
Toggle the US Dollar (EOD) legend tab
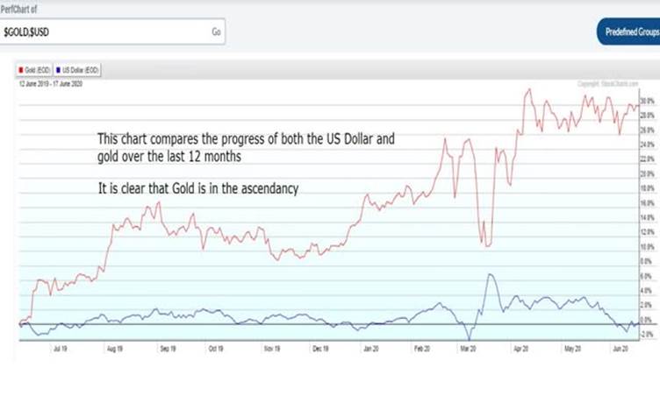(x=79, y=67)
